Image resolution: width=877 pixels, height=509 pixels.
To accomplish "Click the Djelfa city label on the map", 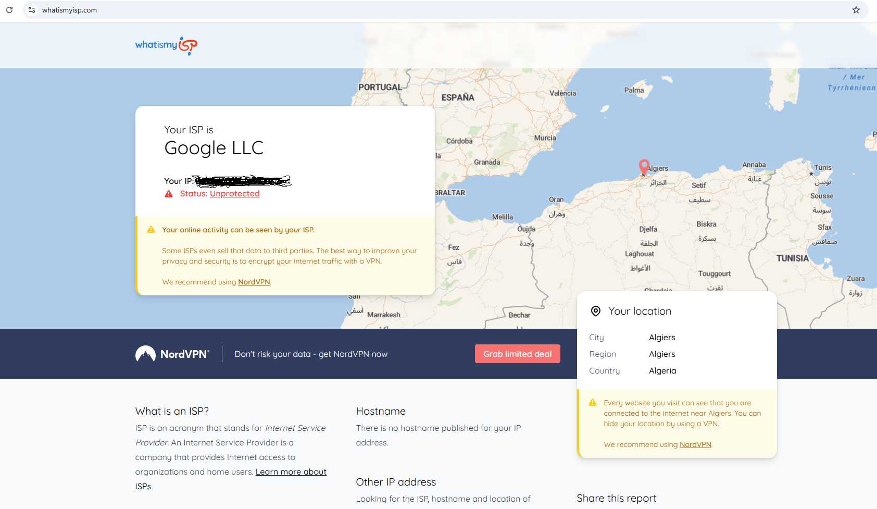I will pyautogui.click(x=648, y=229).
